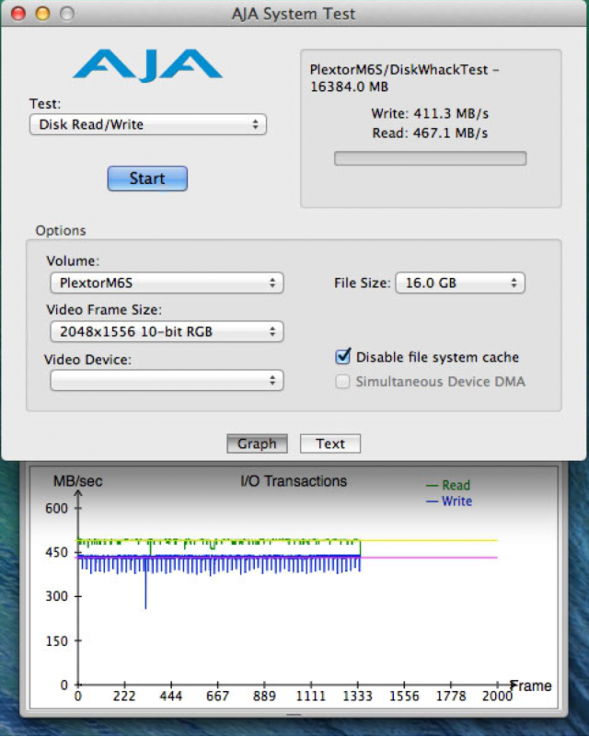
Task: Open the File Size dropdown
Action: tap(460, 283)
